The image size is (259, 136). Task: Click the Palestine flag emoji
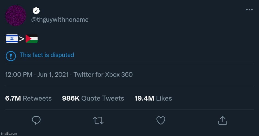(x=32, y=39)
